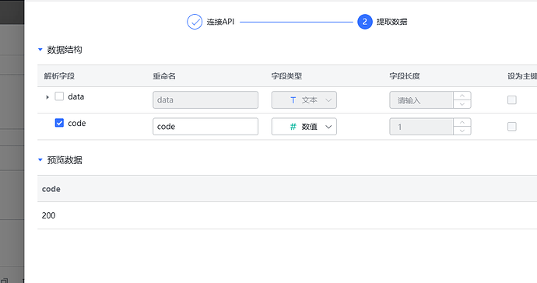Set code row as primary key

click(512, 127)
